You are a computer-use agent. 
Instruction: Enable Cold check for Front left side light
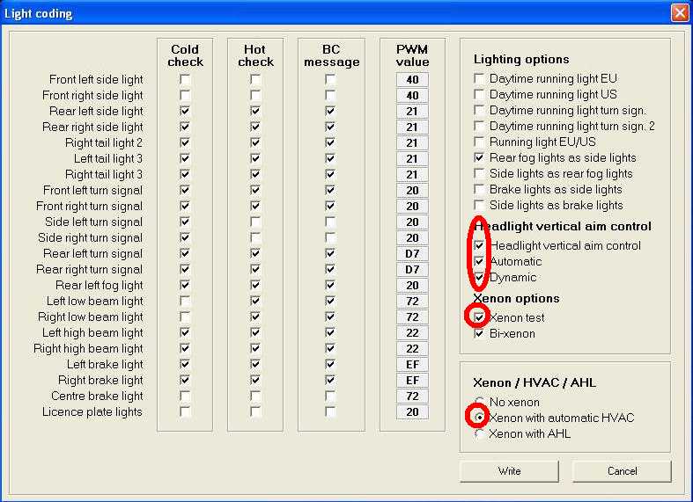pyautogui.click(x=185, y=79)
